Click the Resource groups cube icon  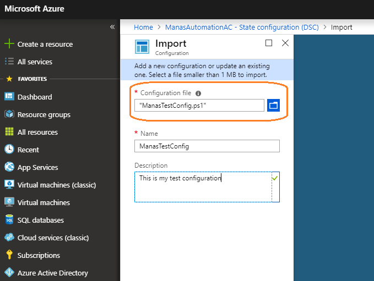(9, 114)
